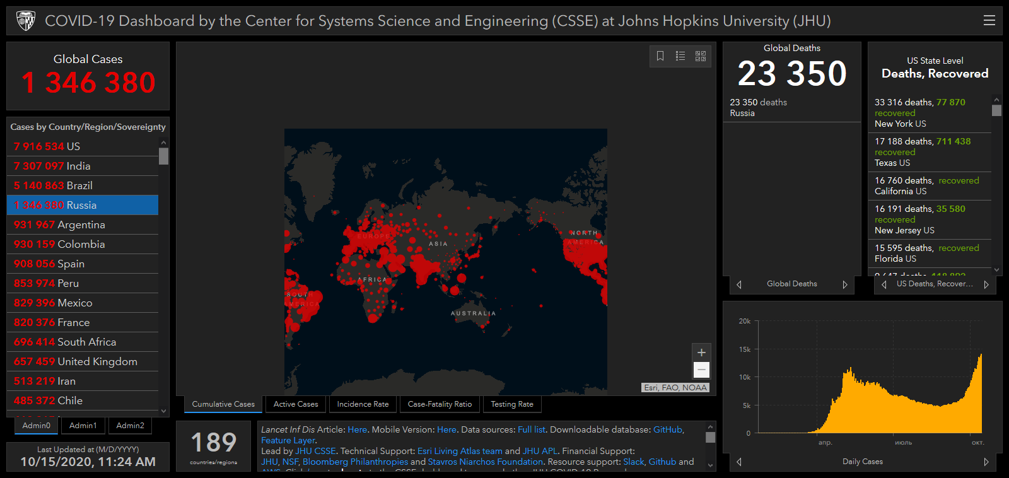Viewport: 1009px width, 478px height.
Task: Select South Africa in country list
Action: coord(83,342)
